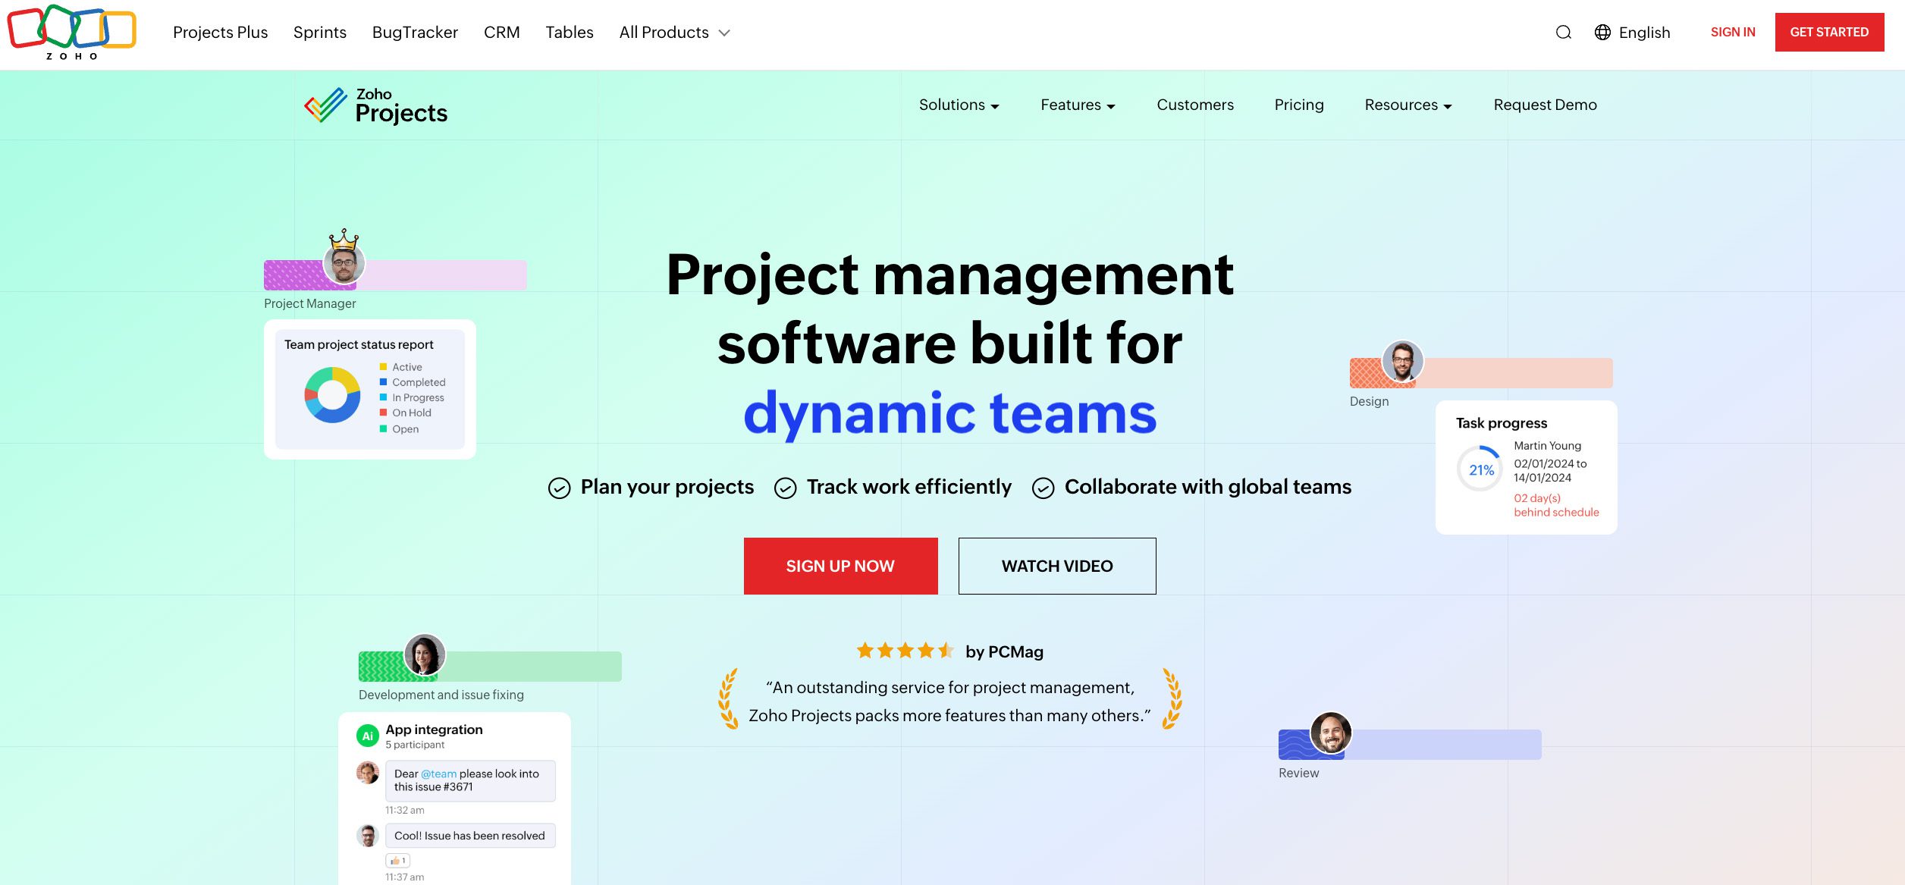Click the GET STARTED button
The width and height of the screenshot is (1905, 885).
pyautogui.click(x=1829, y=32)
